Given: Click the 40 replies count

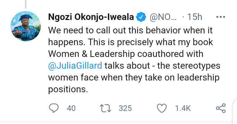Looking at the screenshot, I should tap(71, 108).
